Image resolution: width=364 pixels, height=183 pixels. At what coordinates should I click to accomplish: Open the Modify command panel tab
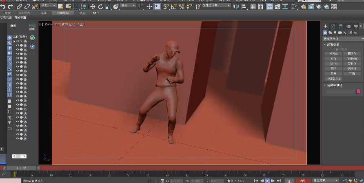pos(333,26)
